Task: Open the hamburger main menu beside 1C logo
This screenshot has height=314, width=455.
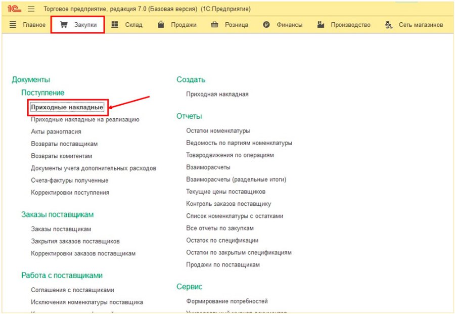Action: coord(31,9)
